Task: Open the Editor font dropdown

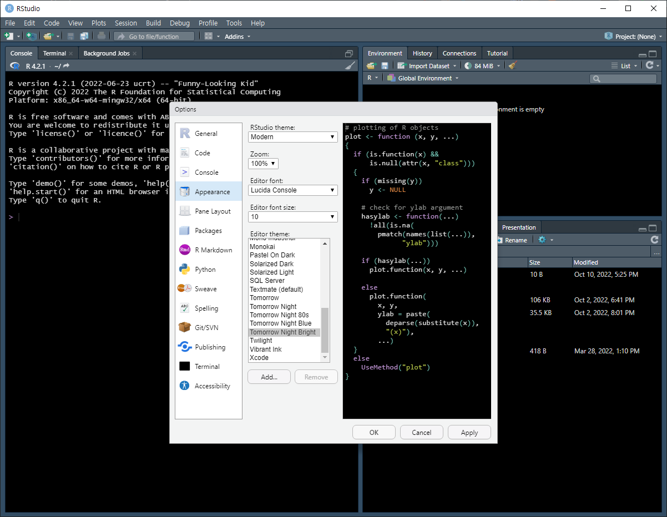Action: pos(293,190)
